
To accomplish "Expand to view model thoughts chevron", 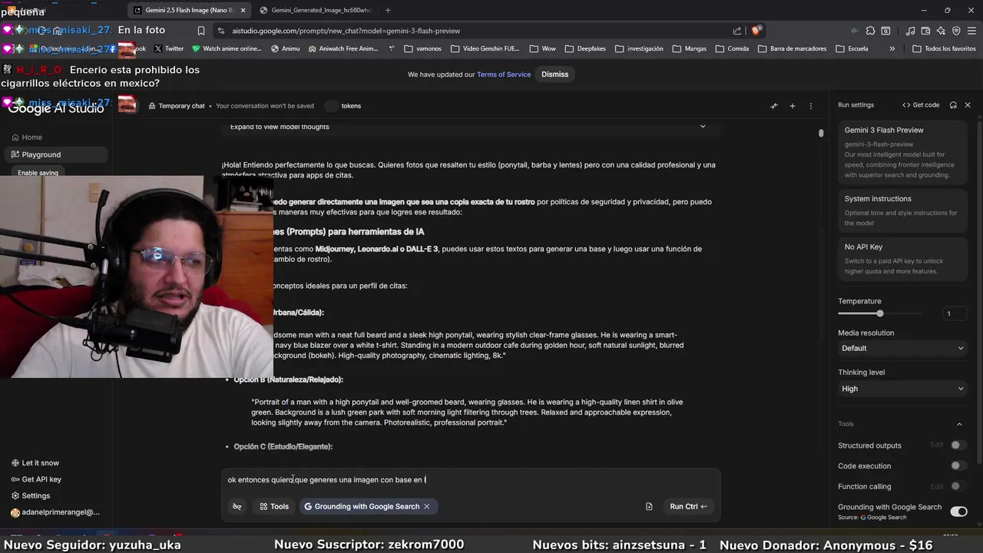I will tap(702, 127).
